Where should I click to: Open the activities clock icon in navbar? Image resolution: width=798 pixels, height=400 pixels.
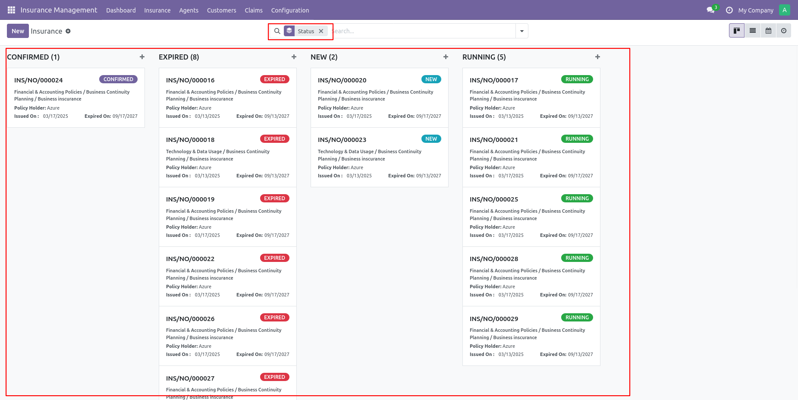pos(729,10)
